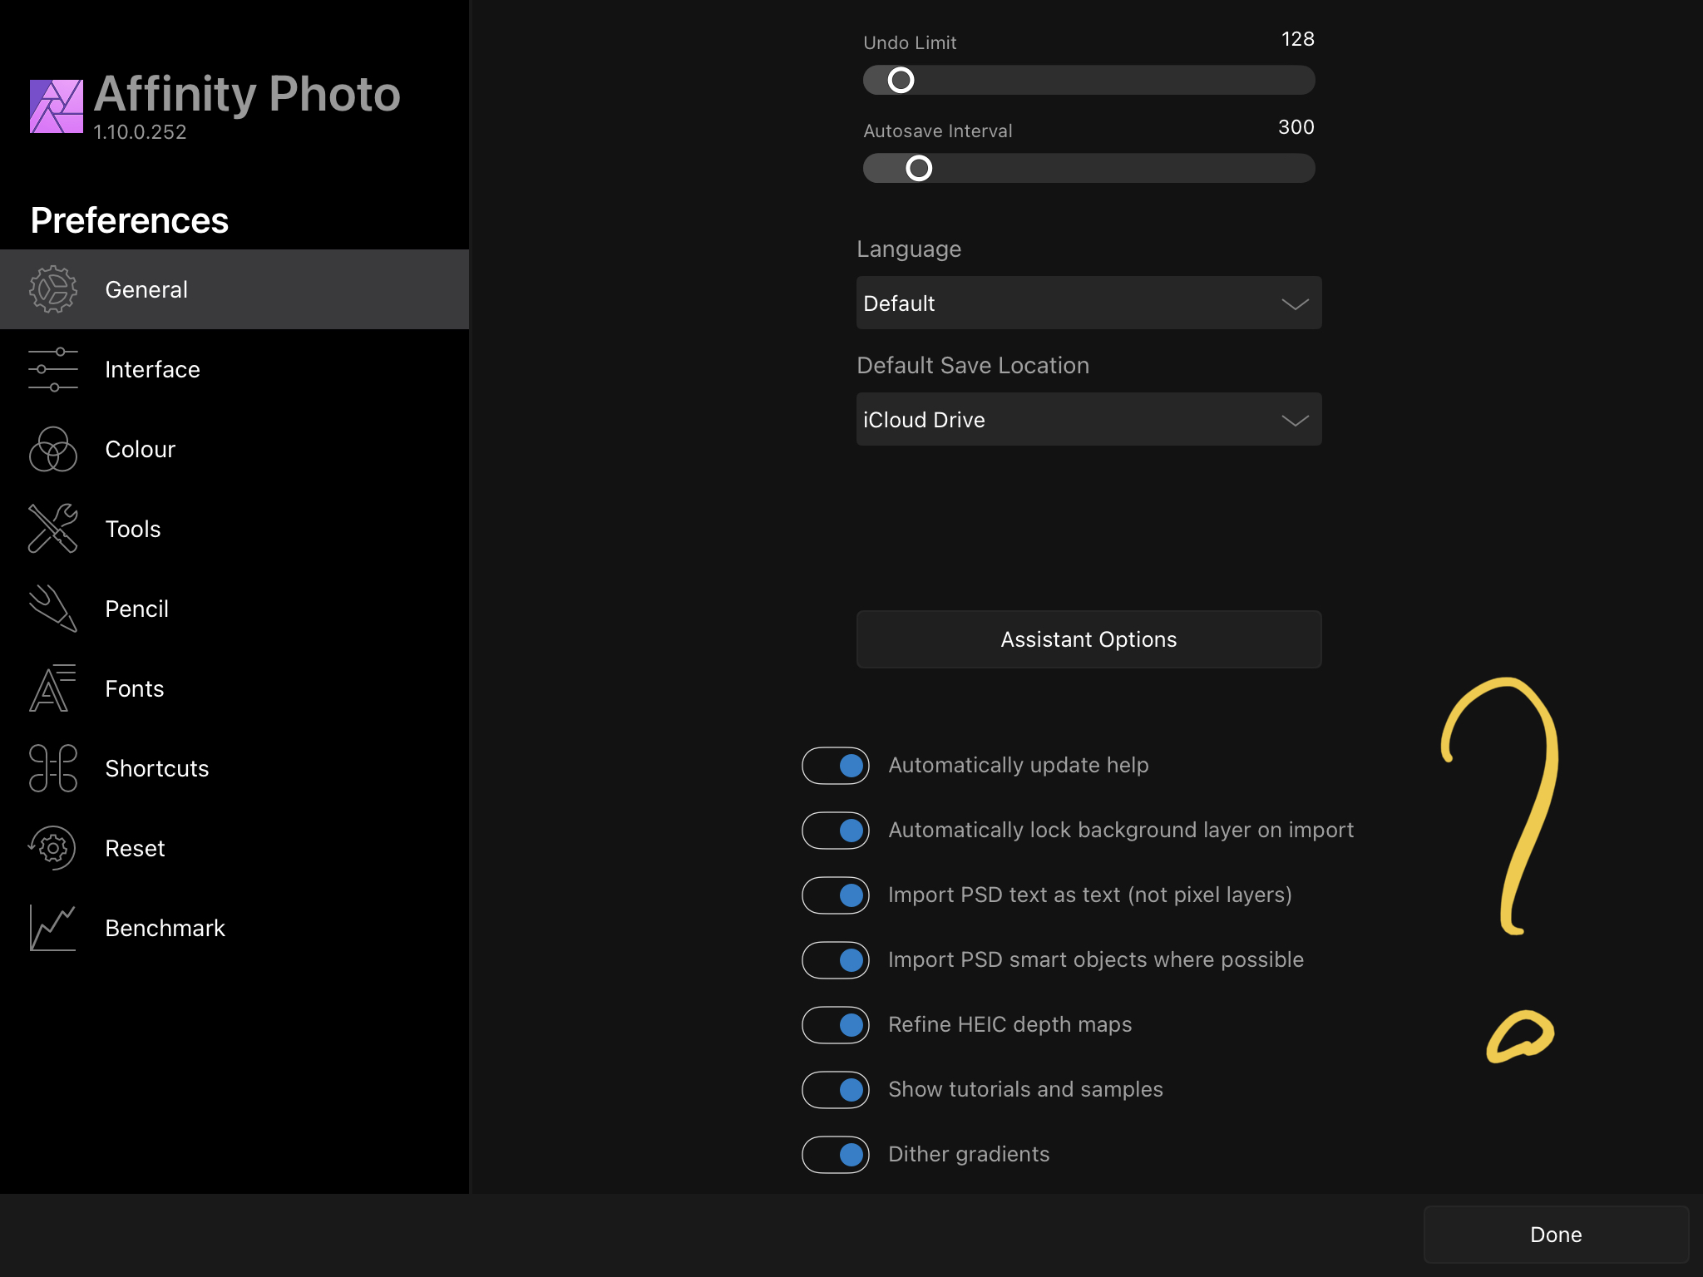Click the Fonts letter icon
Viewport: 1703px width, 1277px height.
[x=53, y=688]
